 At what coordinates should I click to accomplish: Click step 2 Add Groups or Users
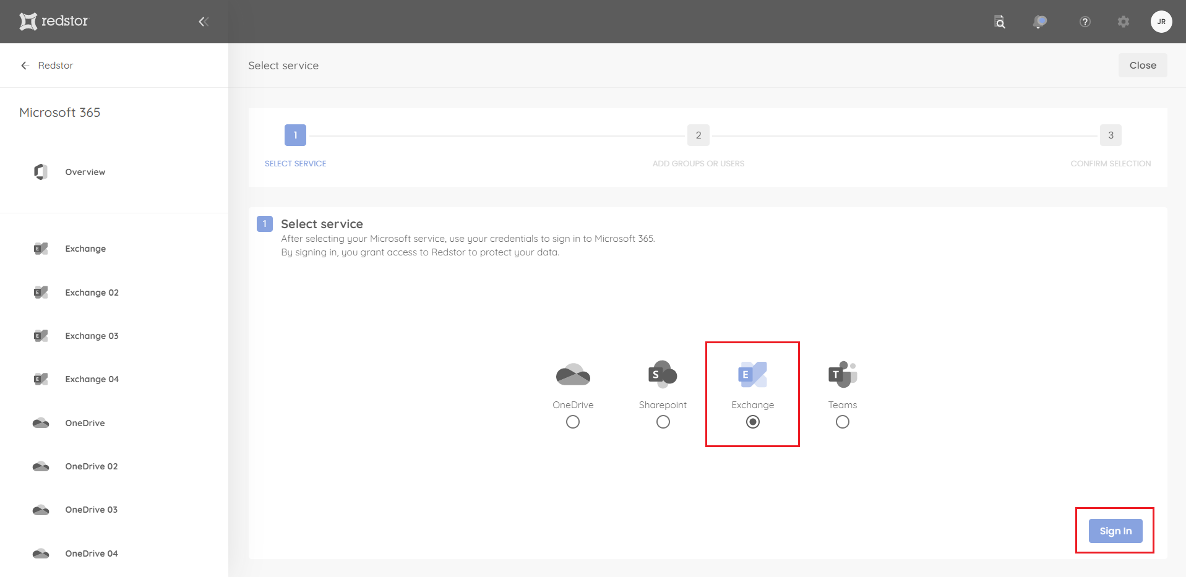tap(698, 135)
